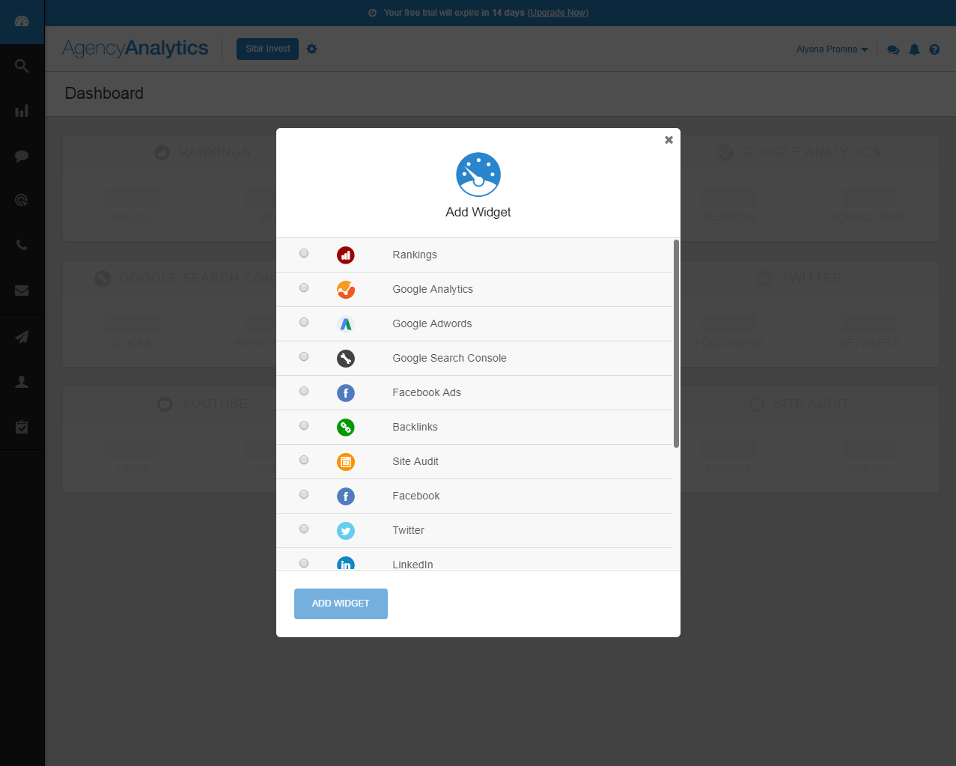The height and width of the screenshot is (766, 956).
Task: Open messages via the chat bubble icon
Action: tap(893, 49)
